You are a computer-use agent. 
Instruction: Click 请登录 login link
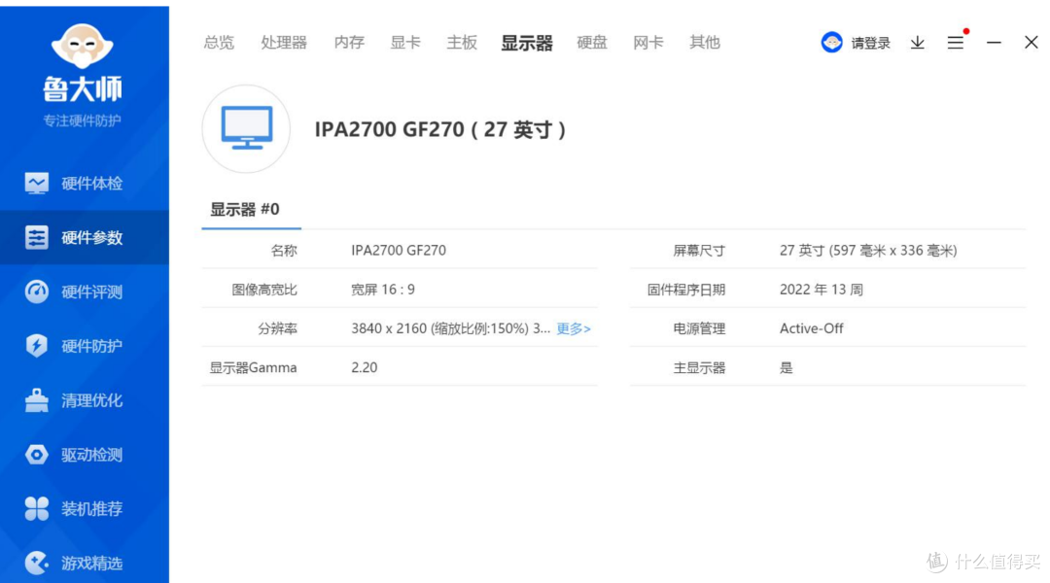tap(870, 44)
